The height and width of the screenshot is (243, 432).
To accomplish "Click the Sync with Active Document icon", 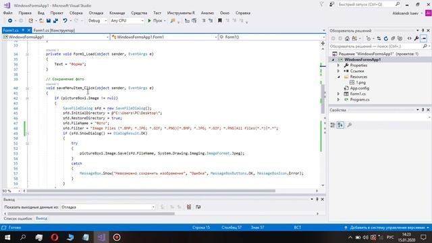I will [x=379, y=38].
